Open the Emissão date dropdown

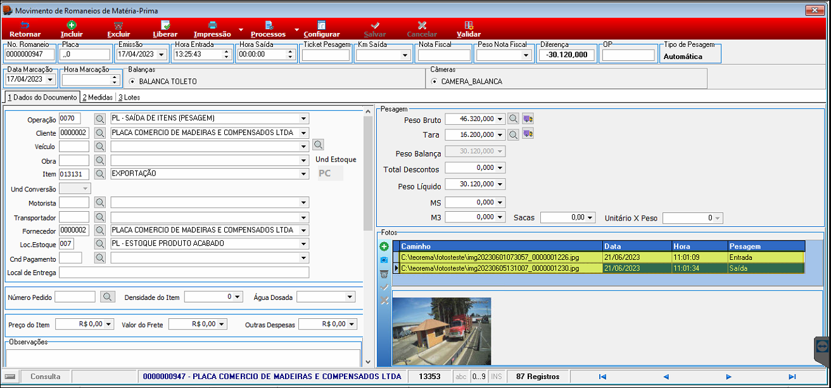point(163,55)
